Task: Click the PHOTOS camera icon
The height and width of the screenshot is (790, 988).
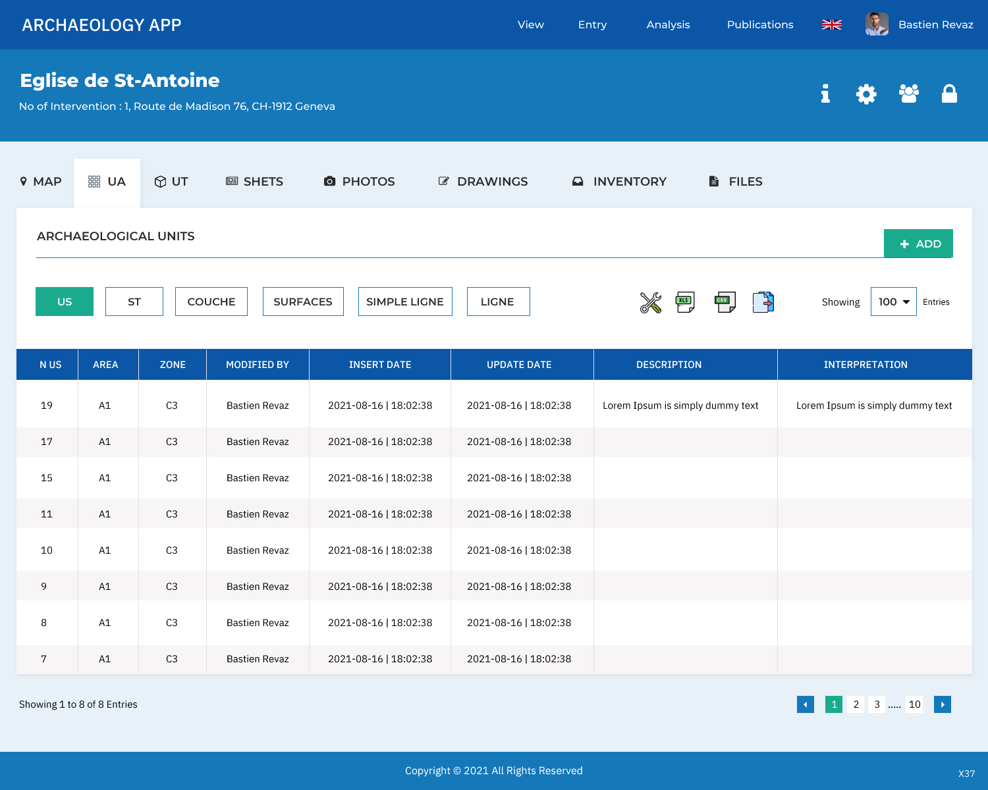Action: tap(330, 181)
